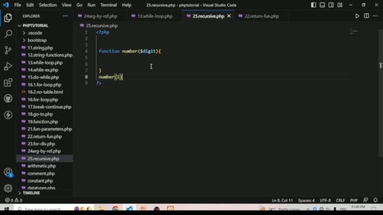Open the View menu
Screen dimensions: 383x215
(x=66, y=5)
